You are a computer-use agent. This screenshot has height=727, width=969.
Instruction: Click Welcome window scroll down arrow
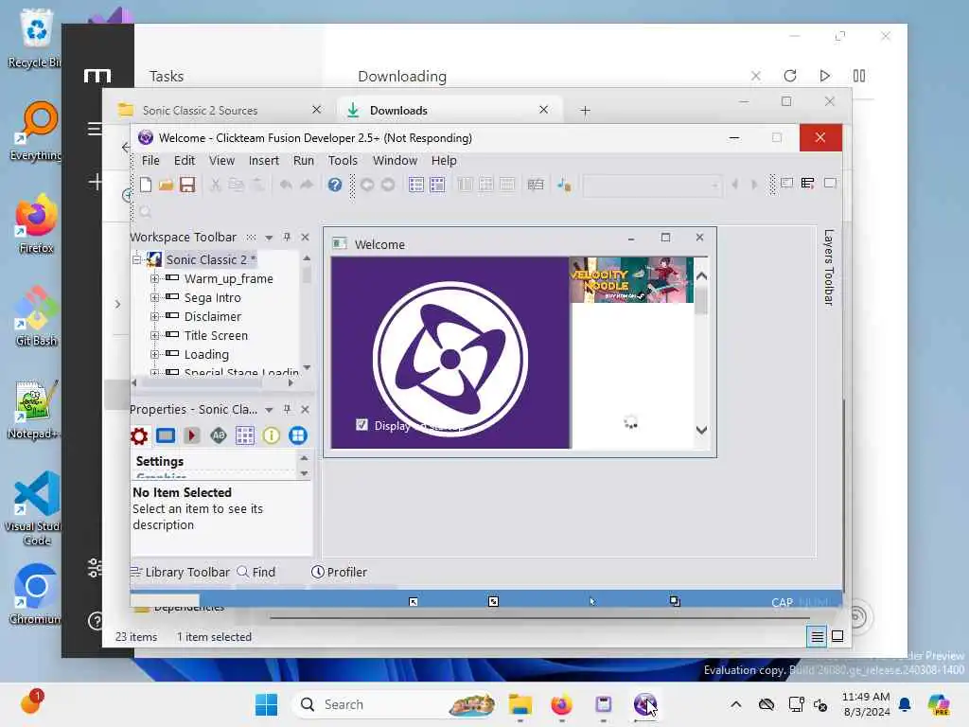[x=701, y=430]
